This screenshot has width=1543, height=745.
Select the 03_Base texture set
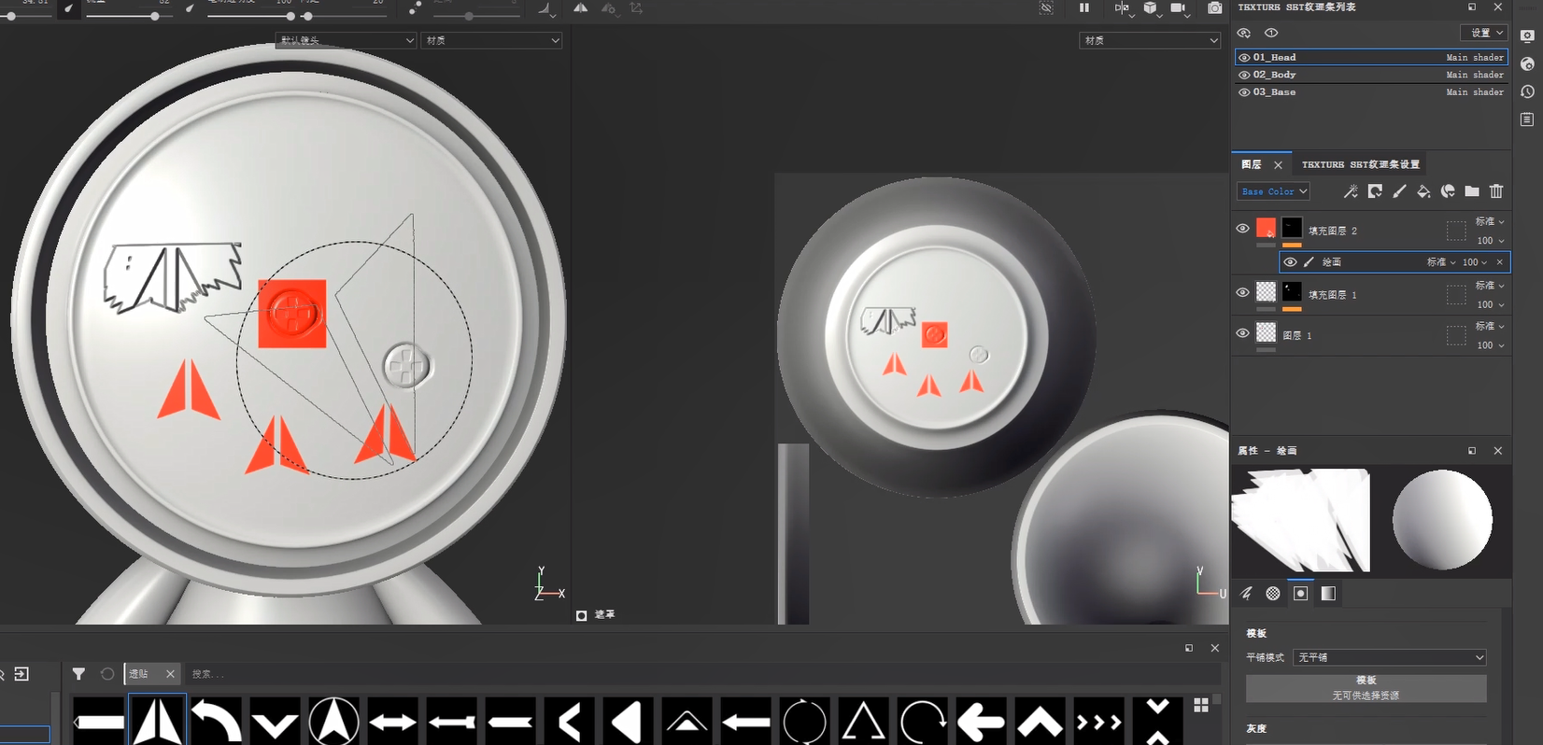tap(1275, 92)
